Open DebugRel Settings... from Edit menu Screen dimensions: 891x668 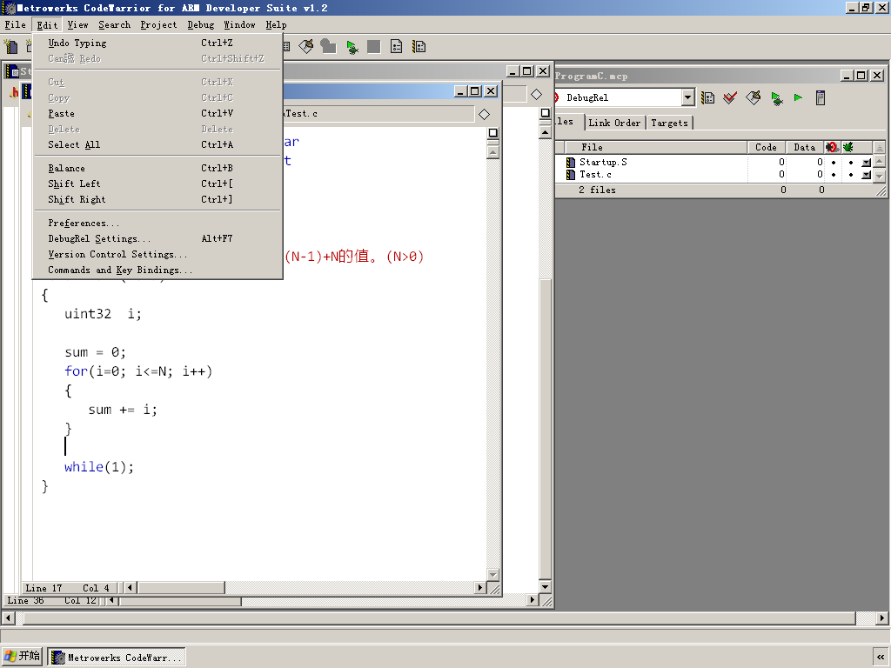point(157,238)
